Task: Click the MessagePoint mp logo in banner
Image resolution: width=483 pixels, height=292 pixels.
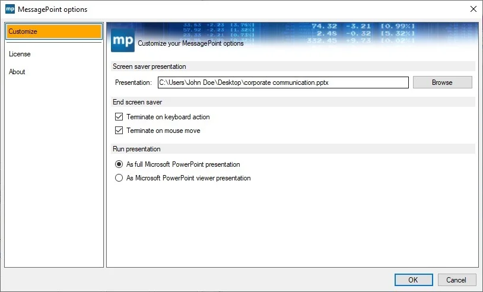Action: point(123,40)
